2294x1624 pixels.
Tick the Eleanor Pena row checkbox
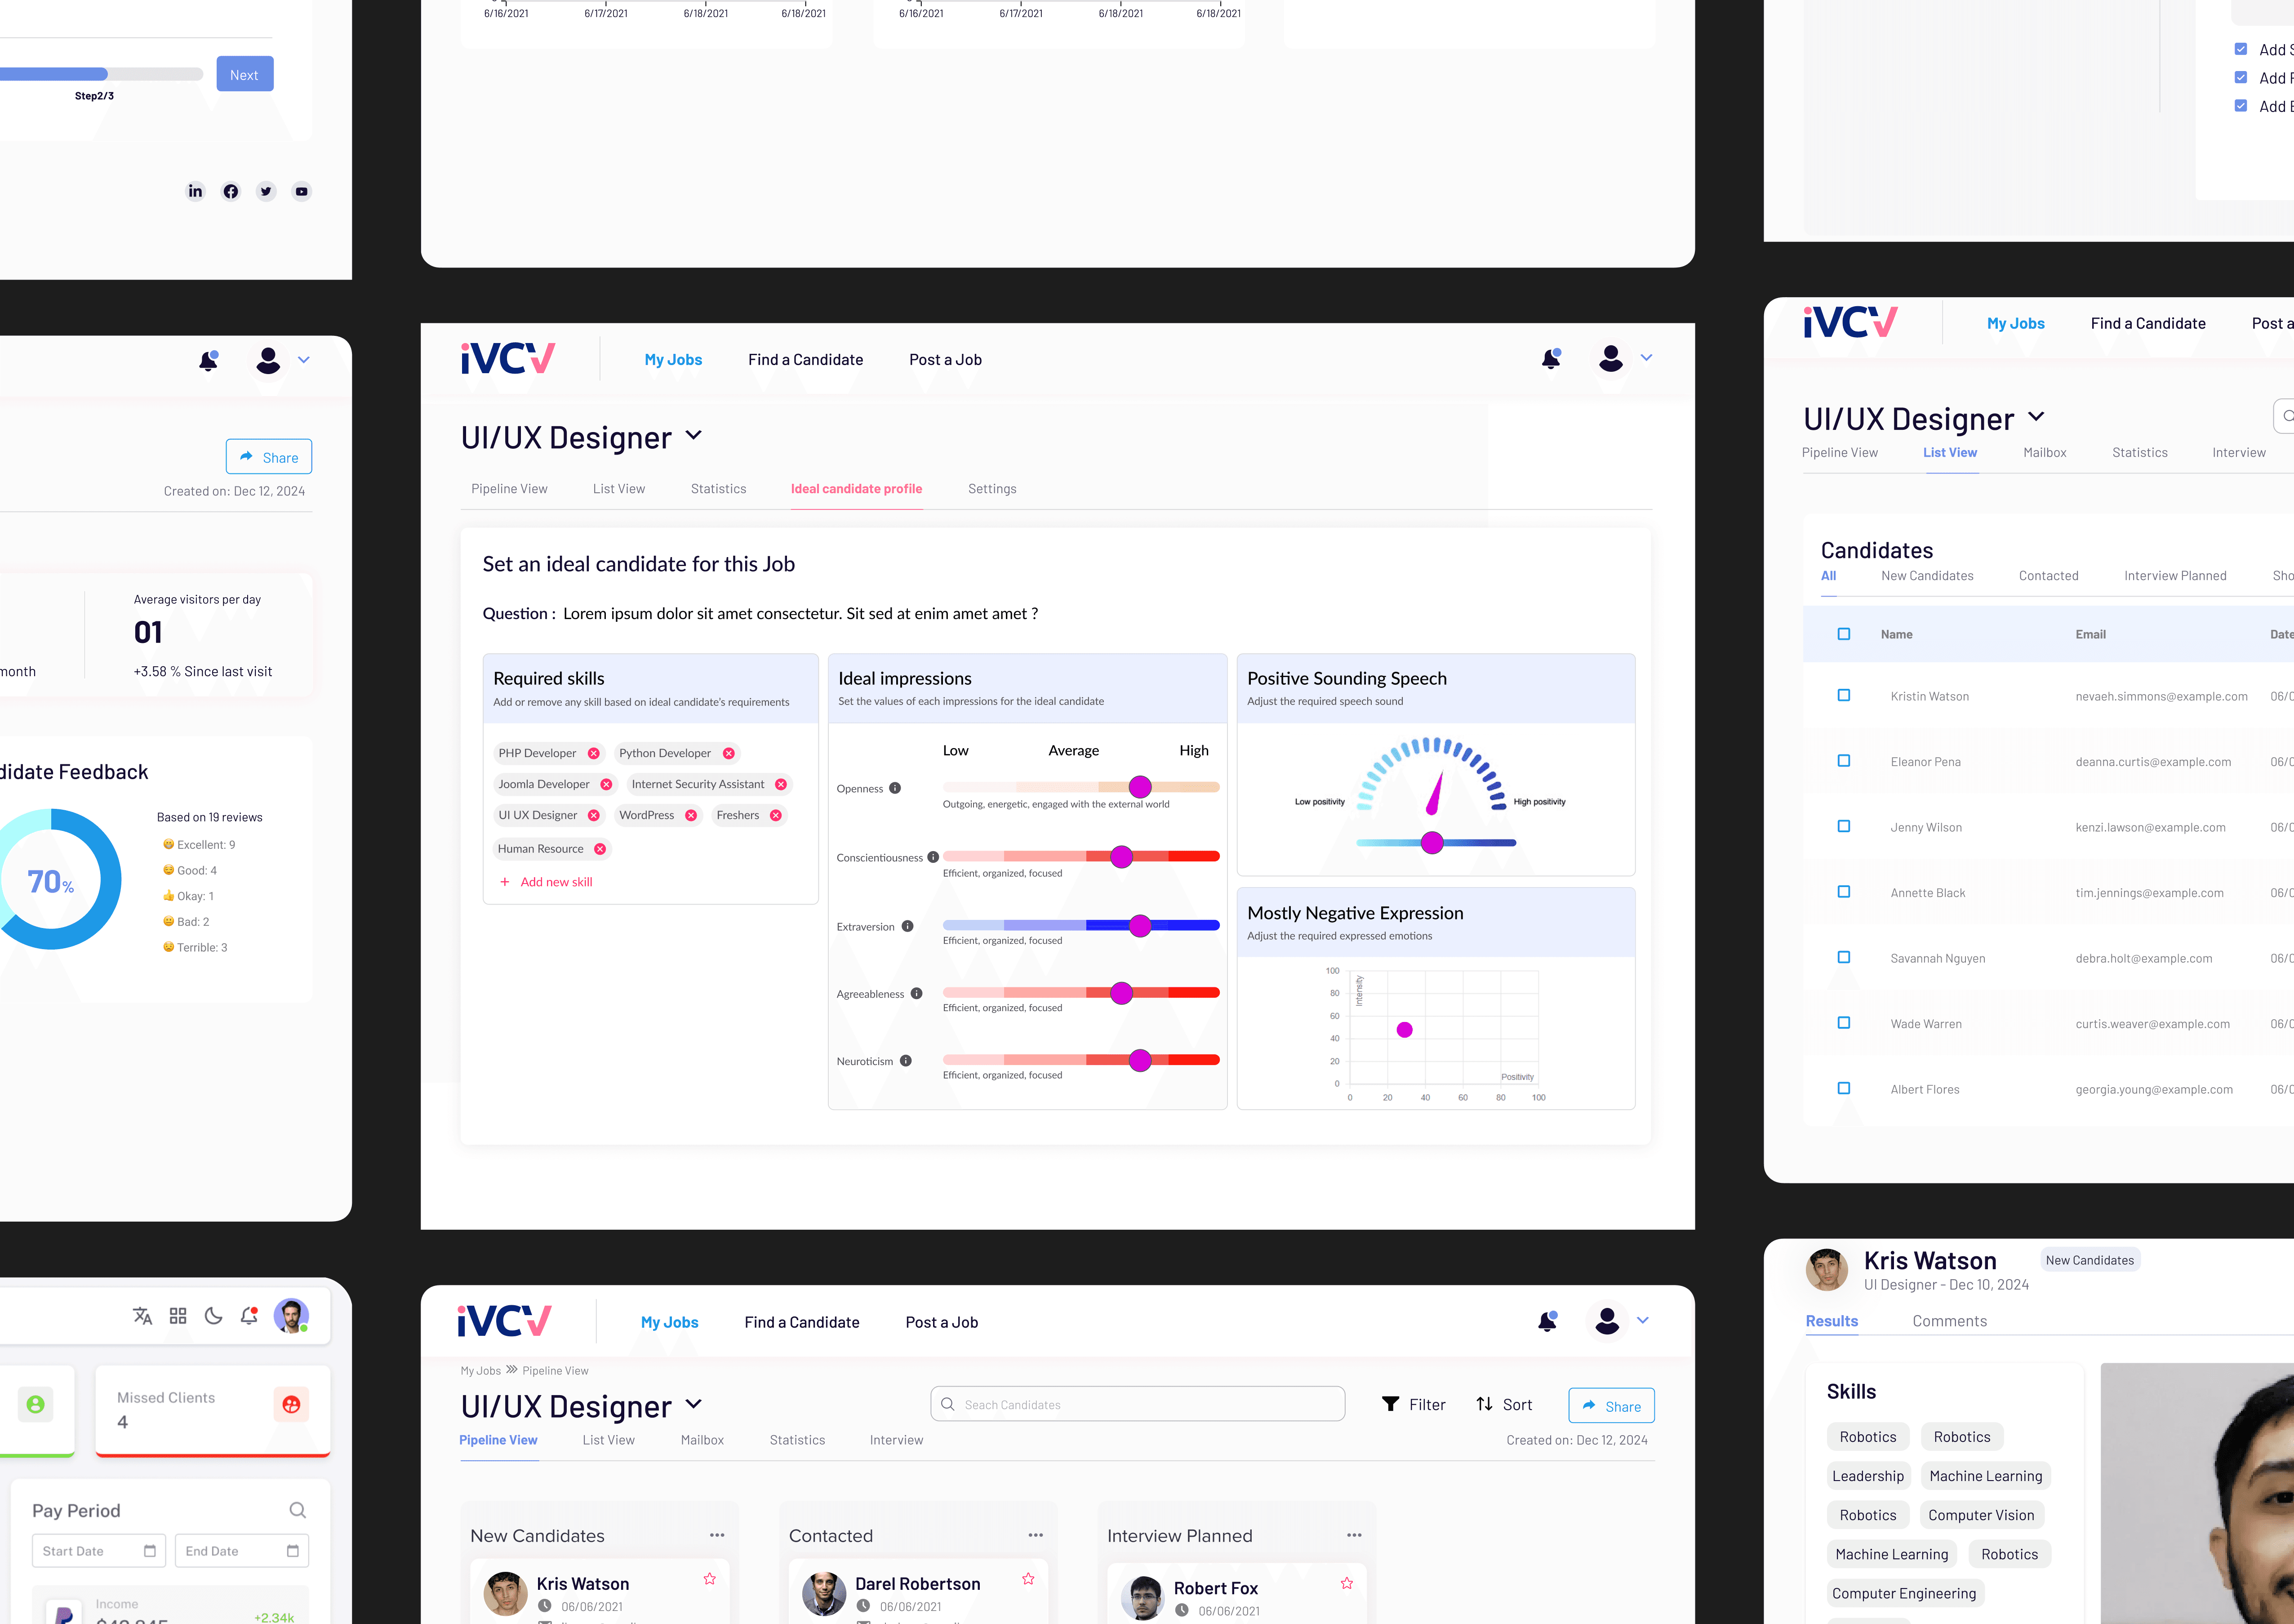pos(1844,761)
